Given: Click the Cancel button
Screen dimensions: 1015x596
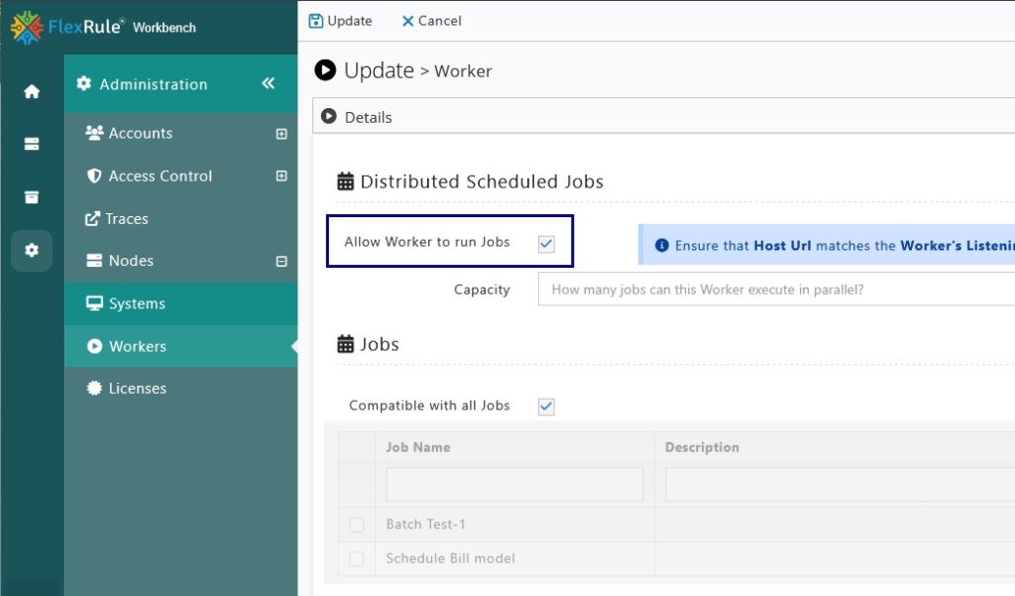Looking at the screenshot, I should tap(432, 21).
